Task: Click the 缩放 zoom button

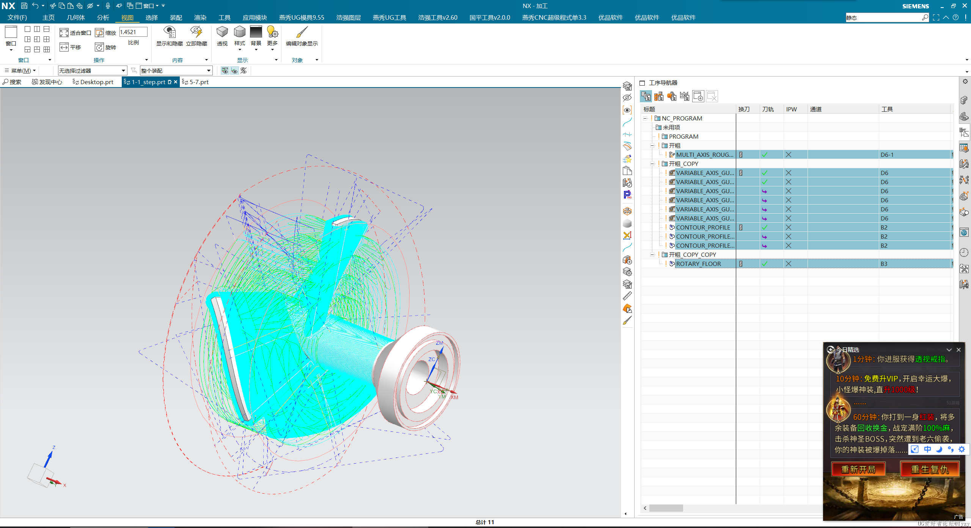Action: pos(105,33)
